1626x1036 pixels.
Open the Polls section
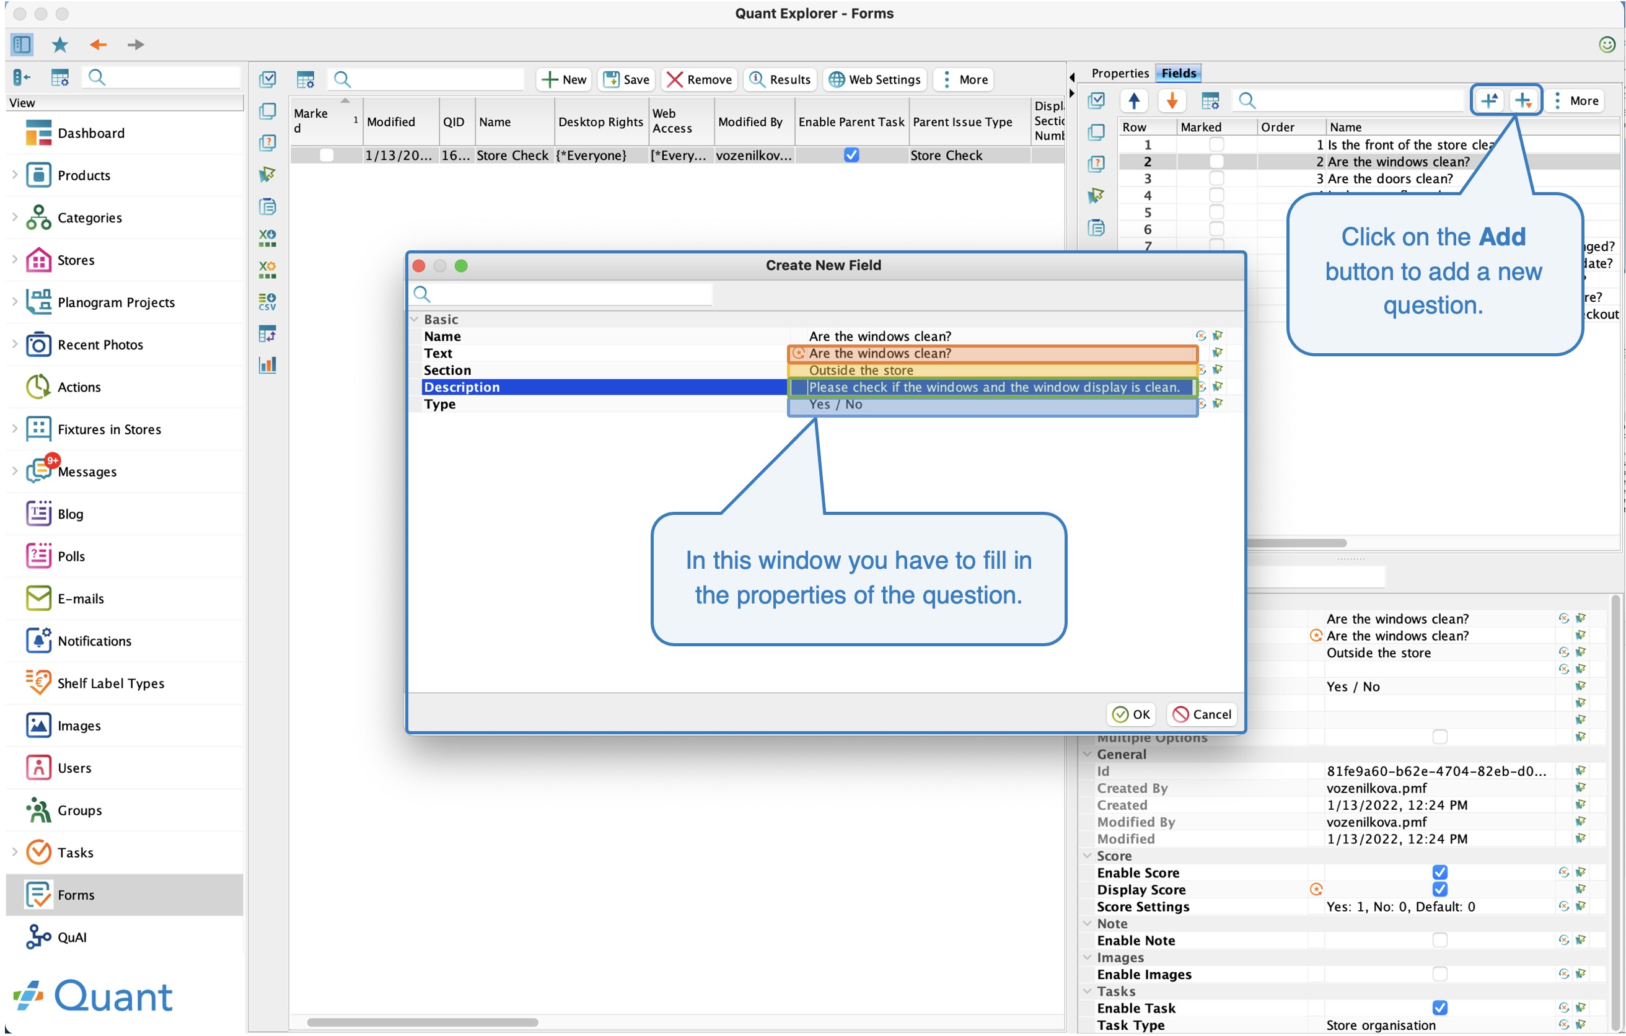tap(71, 556)
